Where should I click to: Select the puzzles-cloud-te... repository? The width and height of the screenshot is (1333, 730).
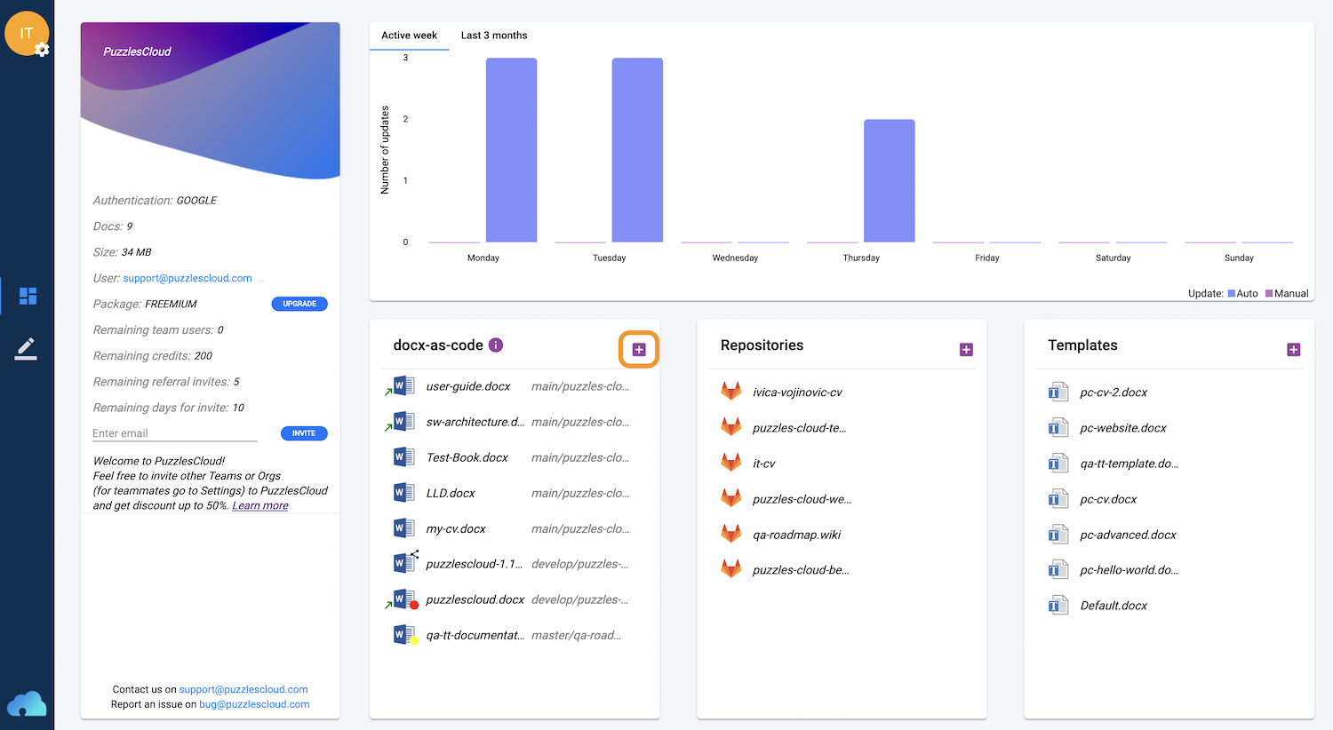click(x=799, y=428)
